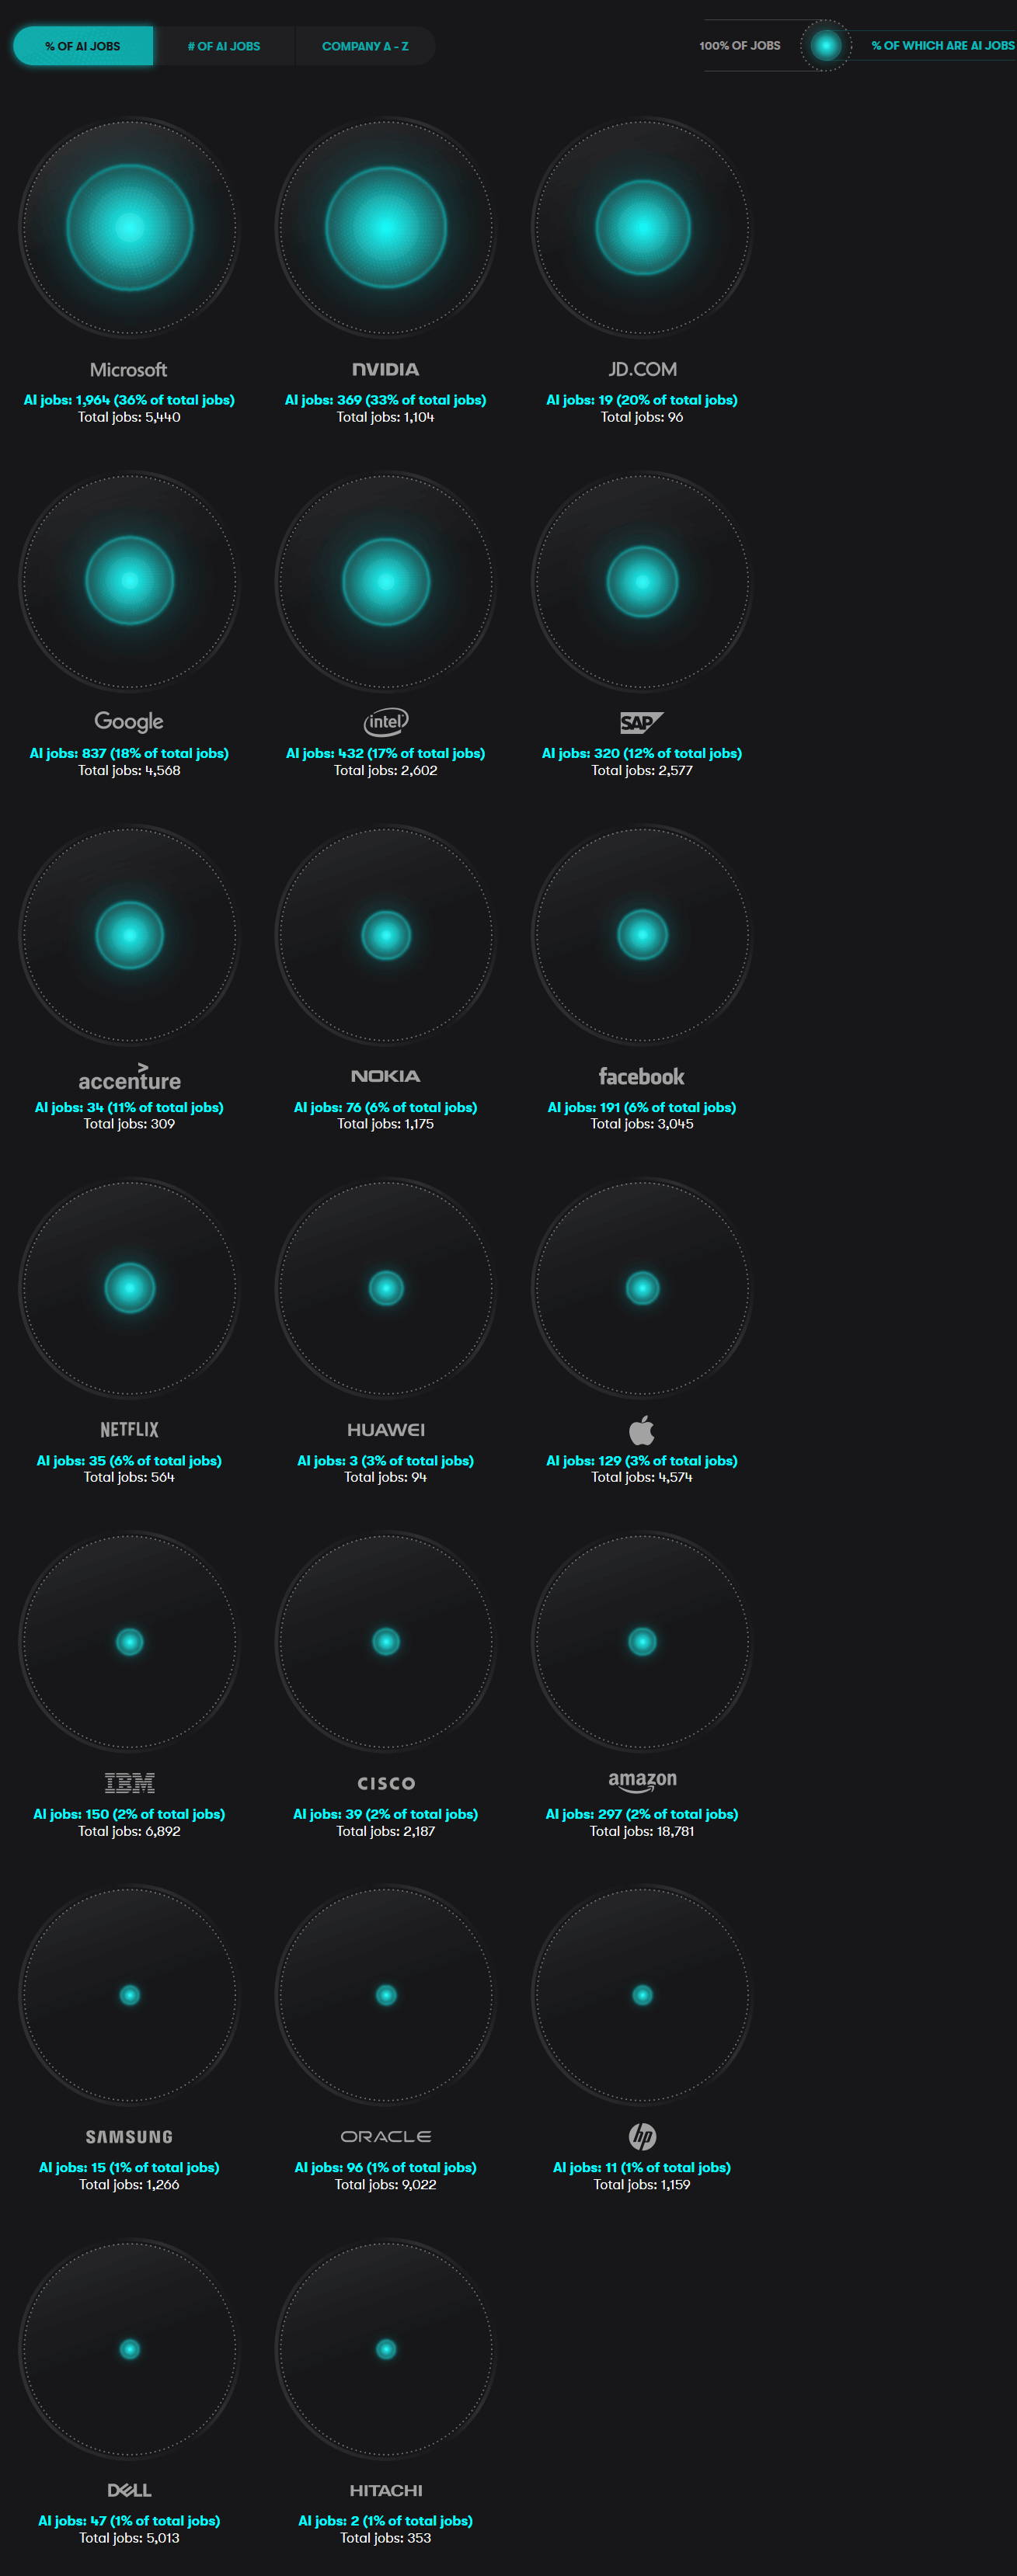Click Netflix AI jobs 35 label
The width and height of the screenshot is (1017, 2576).
[129, 1460]
